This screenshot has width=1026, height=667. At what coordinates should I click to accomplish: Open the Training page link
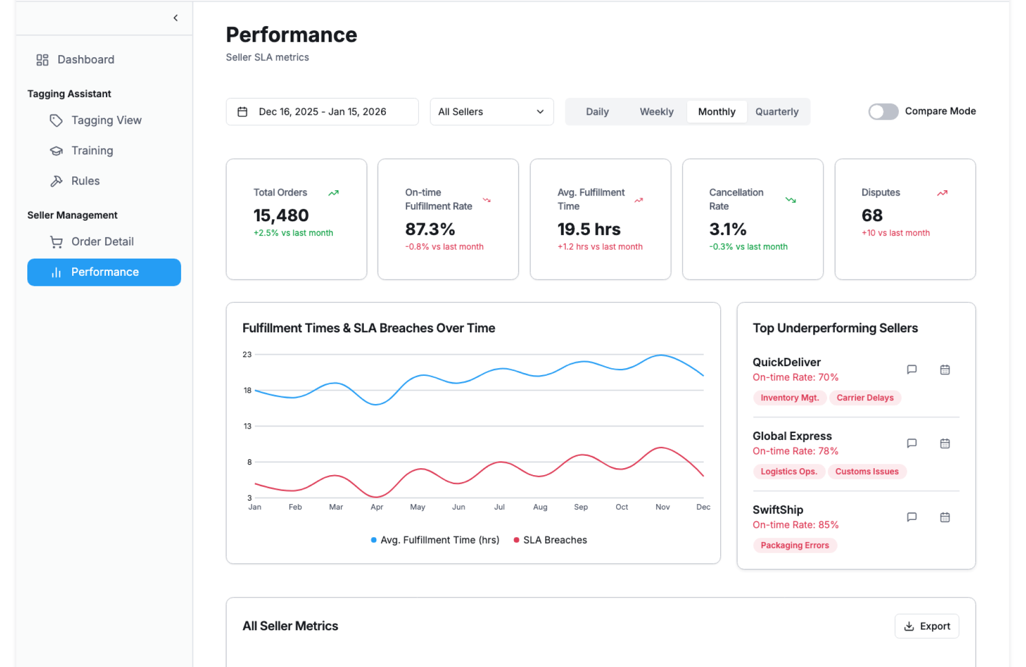click(92, 151)
